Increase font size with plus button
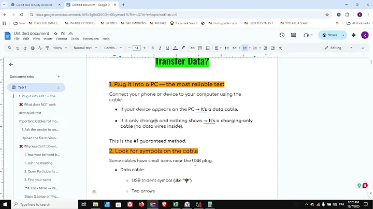This screenshot has width=373, height=209. click(x=144, y=48)
